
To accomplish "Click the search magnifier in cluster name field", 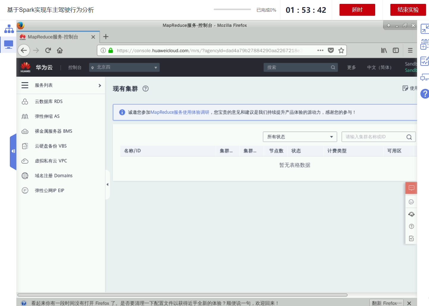I will 410,137.
